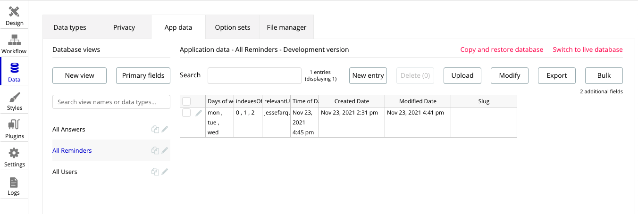Open the Design section in sidebar
The image size is (638, 214).
(14, 16)
